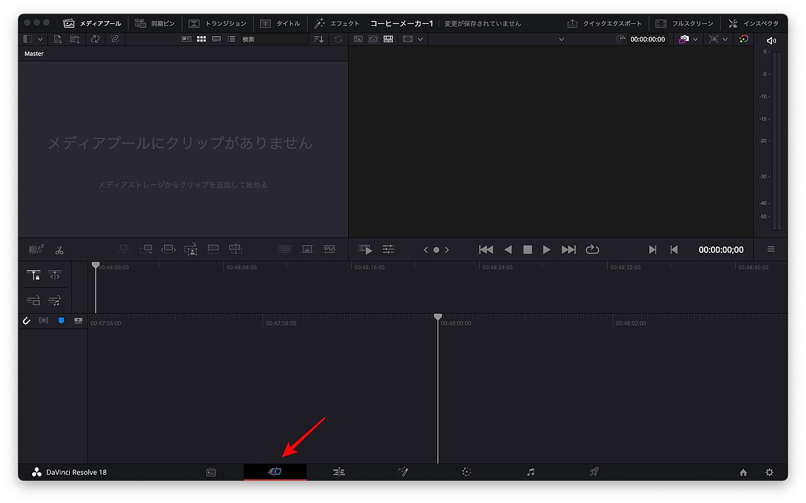Select Source Tape viewer mode

click(x=373, y=39)
